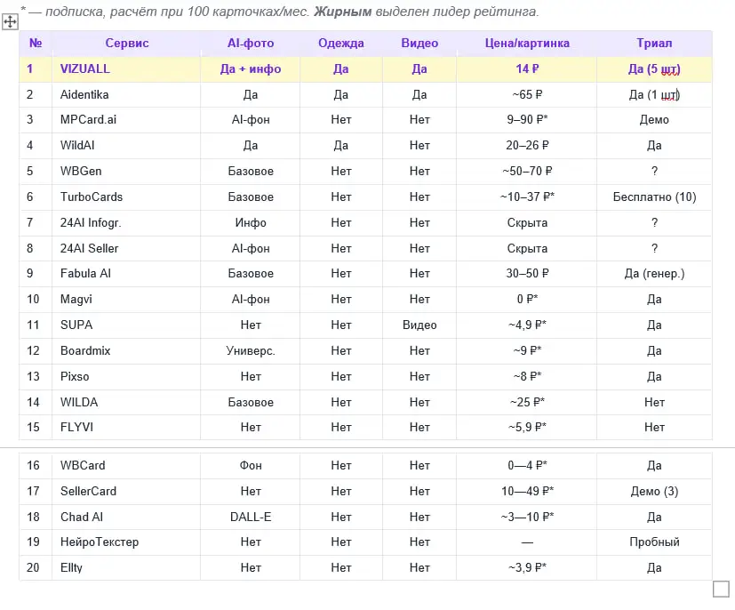The width and height of the screenshot is (735, 610).
Task: Click the "DALL-E" cell for Chad AI
Action: [x=251, y=517]
